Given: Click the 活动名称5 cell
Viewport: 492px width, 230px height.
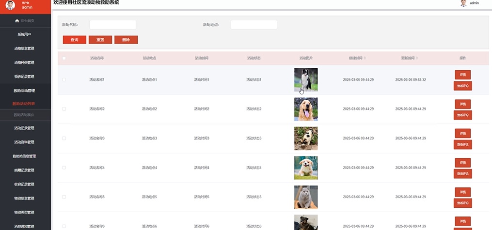Looking at the screenshot, I should 97,197.
